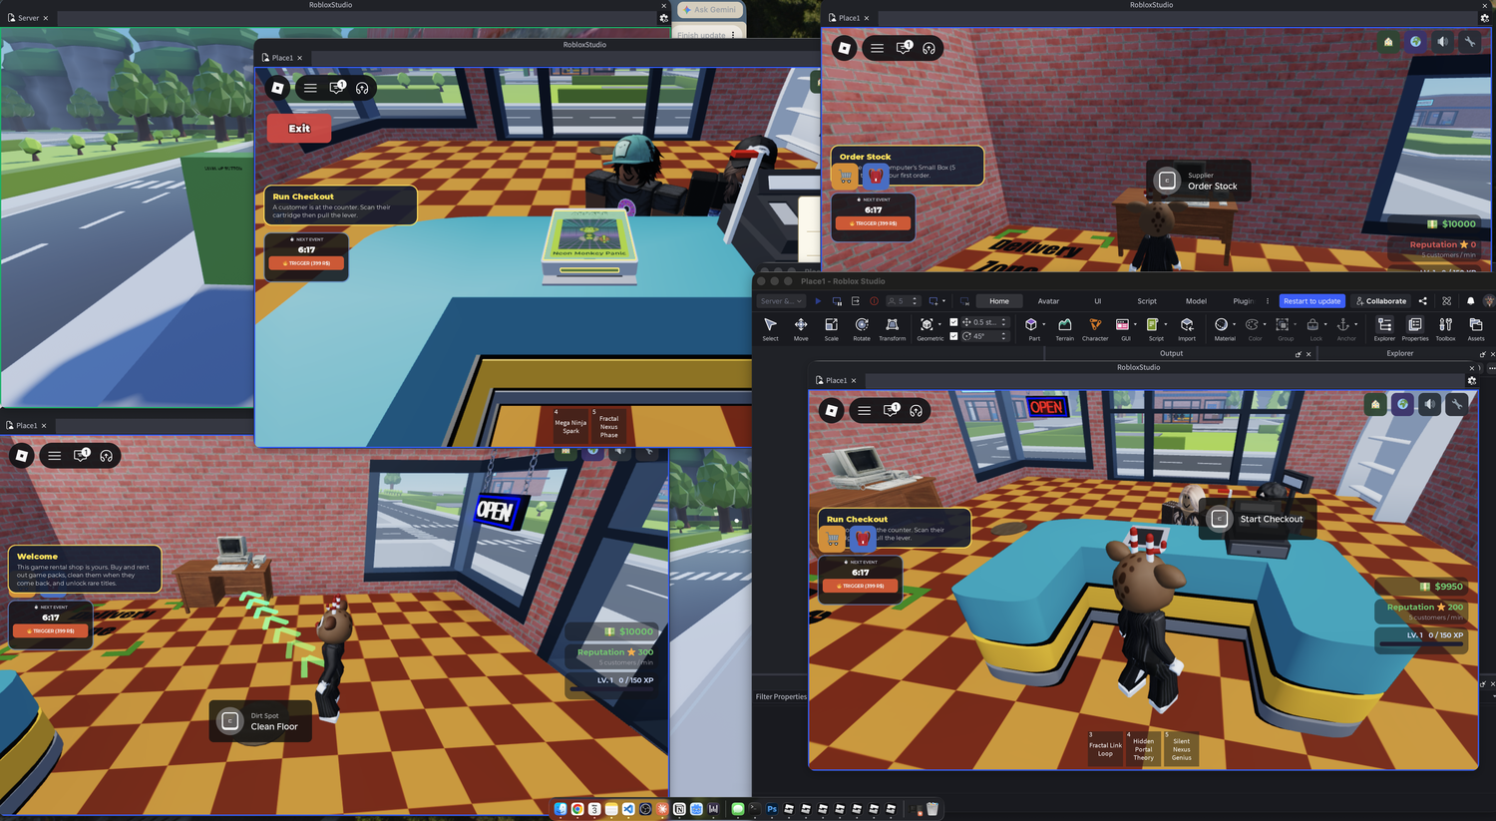Show the Properties panel via ribbon icon
Viewport: 1496px width, 821px height.
[1415, 325]
